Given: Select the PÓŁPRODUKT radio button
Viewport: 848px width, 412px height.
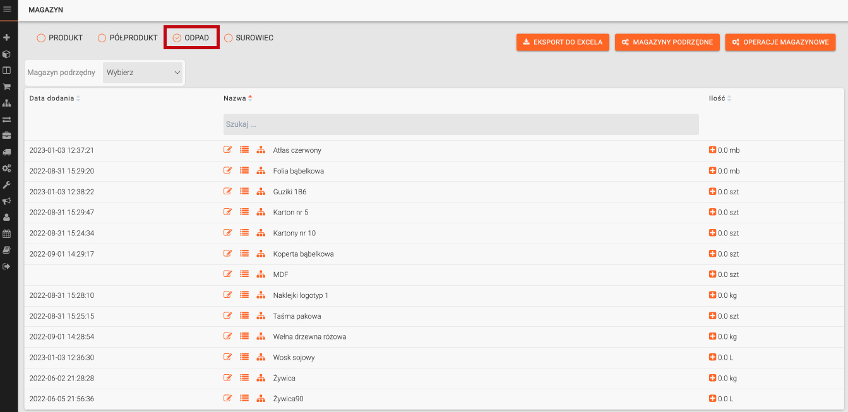Looking at the screenshot, I should click(x=102, y=38).
